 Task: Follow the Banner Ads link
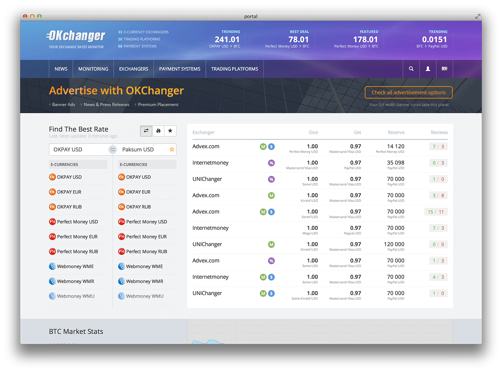63,105
